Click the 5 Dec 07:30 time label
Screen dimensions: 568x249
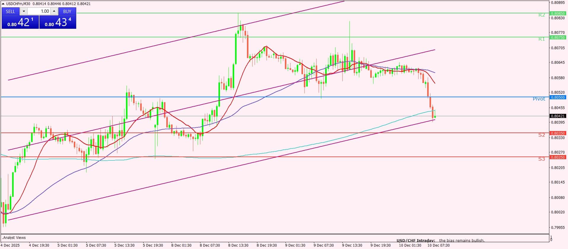pyautogui.click(x=96, y=245)
